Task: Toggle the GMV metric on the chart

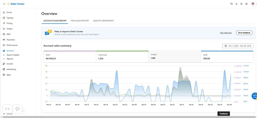Action: click(x=70, y=56)
